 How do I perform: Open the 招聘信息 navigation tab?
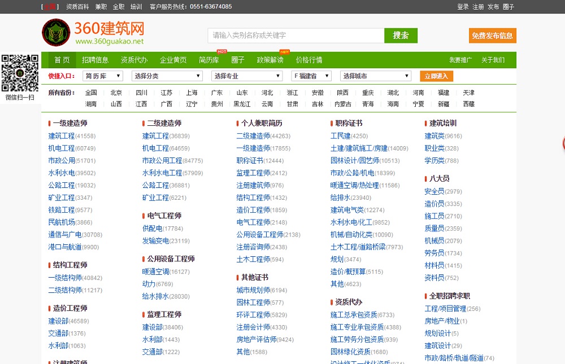[95, 60]
